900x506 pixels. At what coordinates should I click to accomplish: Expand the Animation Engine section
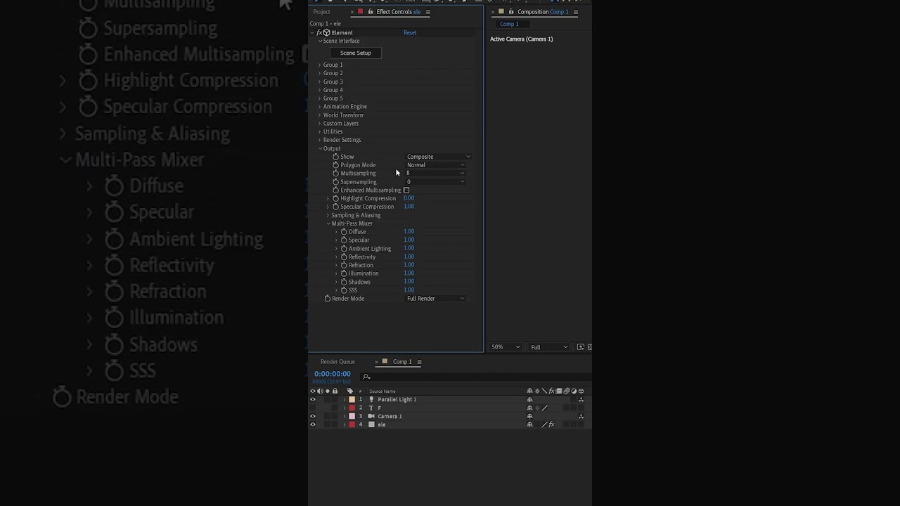(x=319, y=107)
